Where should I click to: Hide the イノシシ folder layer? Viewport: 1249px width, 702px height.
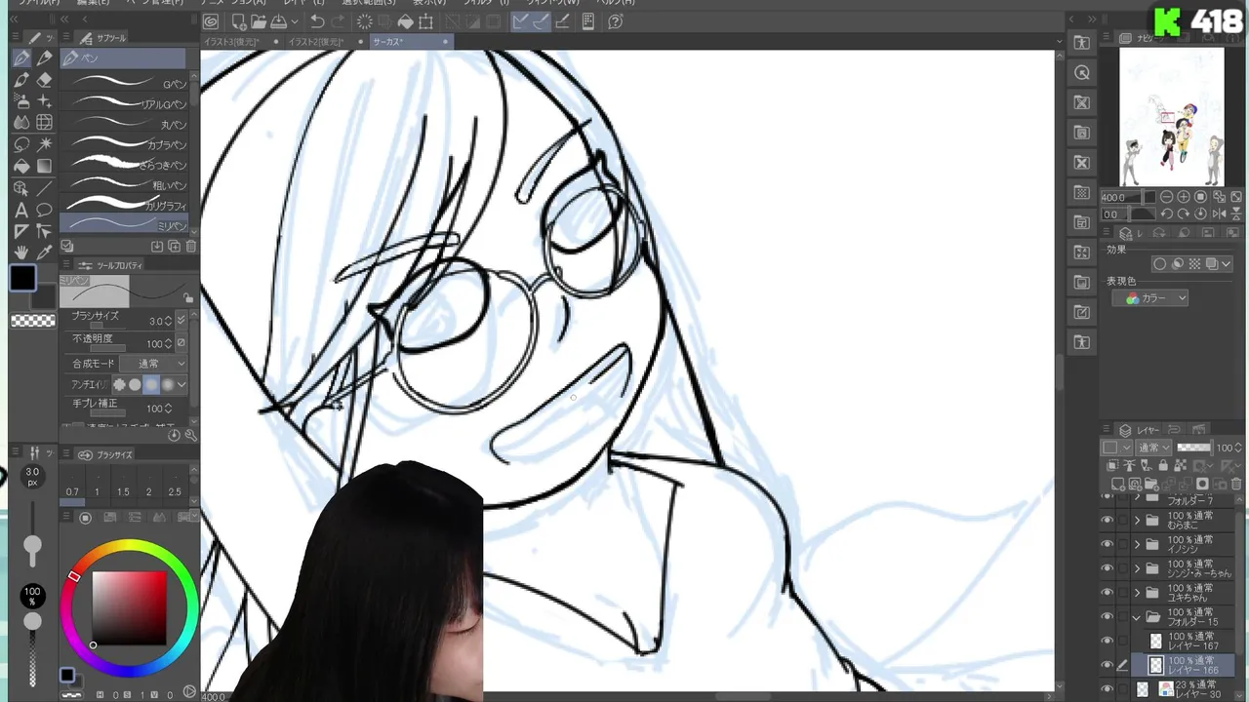tap(1107, 544)
